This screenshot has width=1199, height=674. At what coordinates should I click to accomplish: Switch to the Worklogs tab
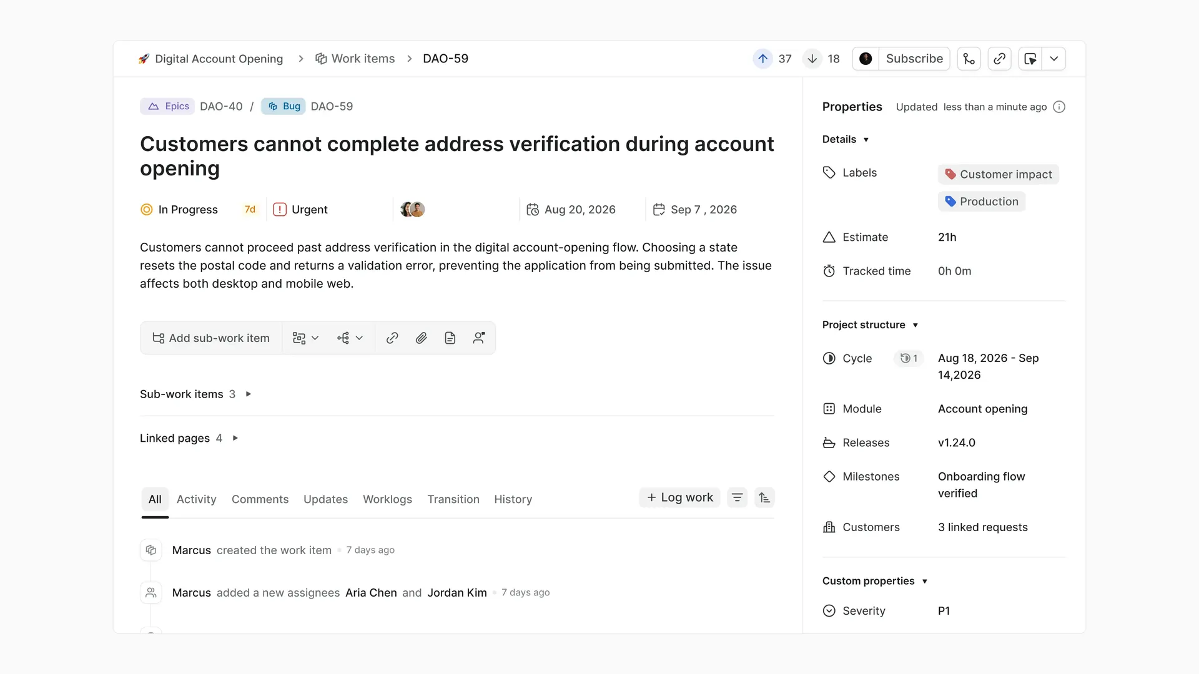coord(387,499)
